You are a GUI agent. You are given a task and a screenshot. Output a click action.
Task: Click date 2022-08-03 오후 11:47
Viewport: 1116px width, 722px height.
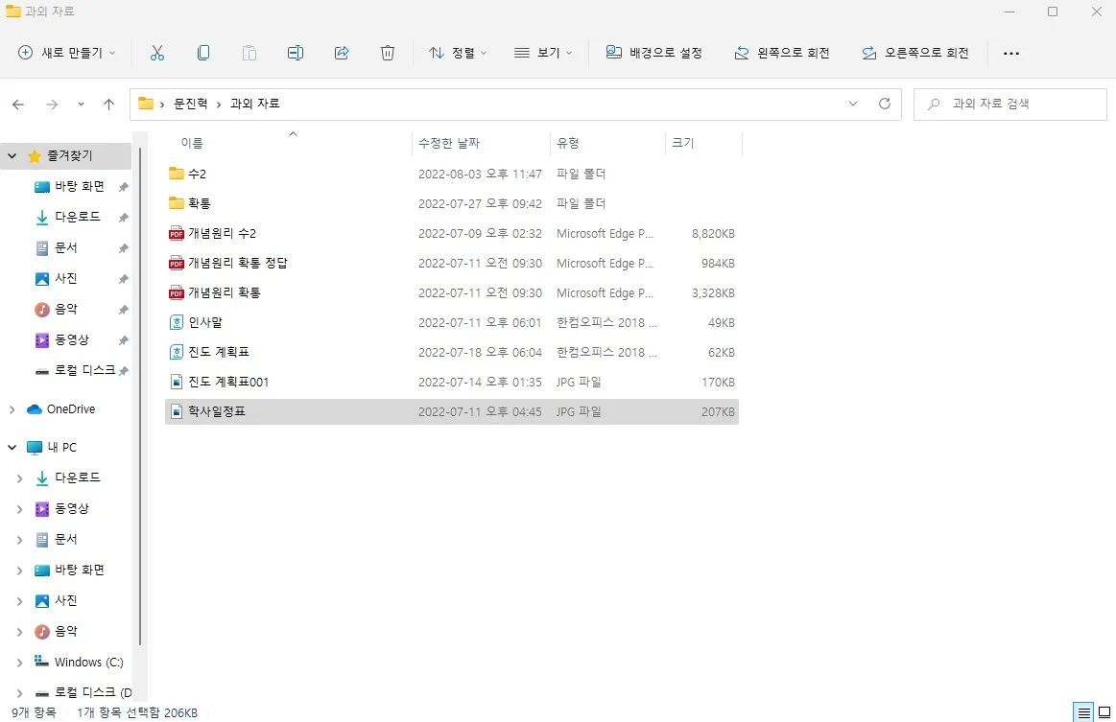[480, 174]
